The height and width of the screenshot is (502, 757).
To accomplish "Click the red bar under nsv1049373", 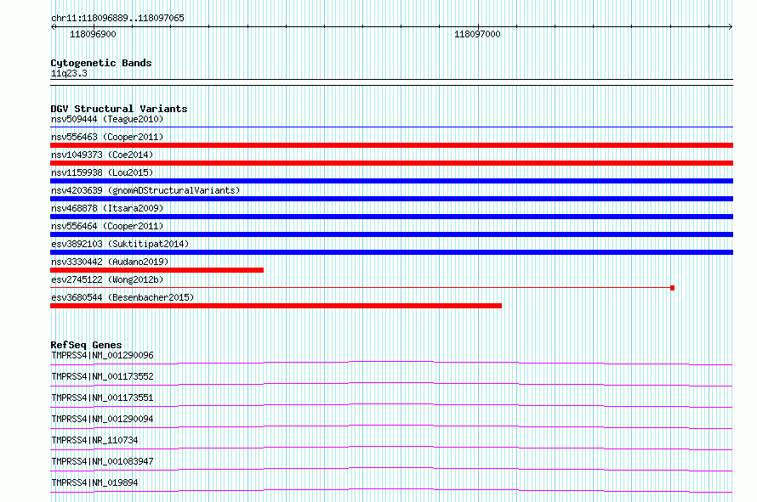I will pyautogui.click(x=391, y=163).
